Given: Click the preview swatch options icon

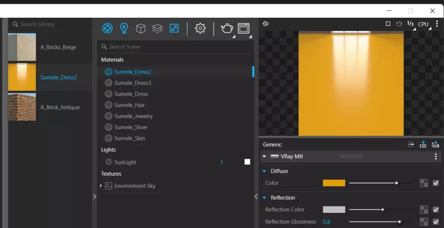Looking at the screenshot, I should [x=265, y=24].
